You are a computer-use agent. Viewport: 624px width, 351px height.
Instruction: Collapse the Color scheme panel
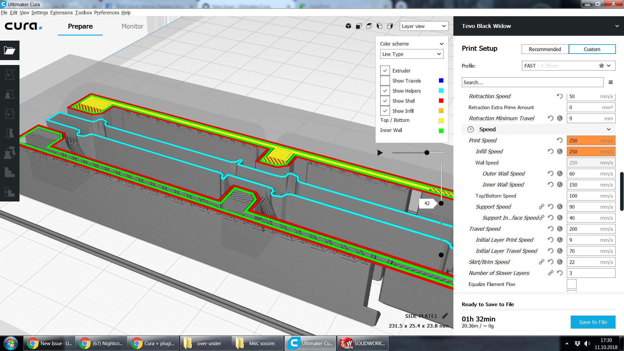coord(441,44)
